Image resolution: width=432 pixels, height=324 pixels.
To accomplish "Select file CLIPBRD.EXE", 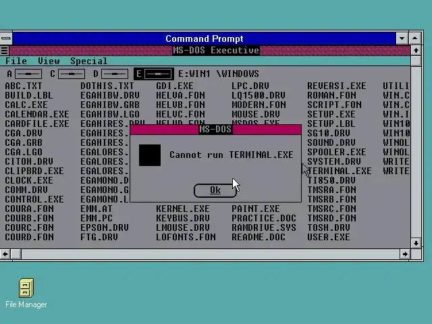I will 34,171.
